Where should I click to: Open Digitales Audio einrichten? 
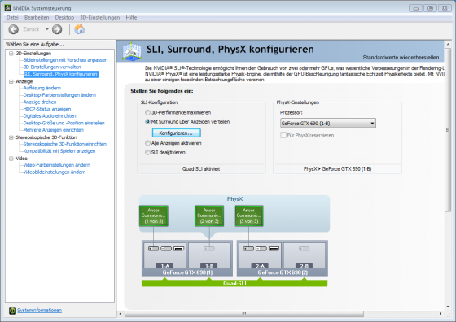(x=50, y=115)
